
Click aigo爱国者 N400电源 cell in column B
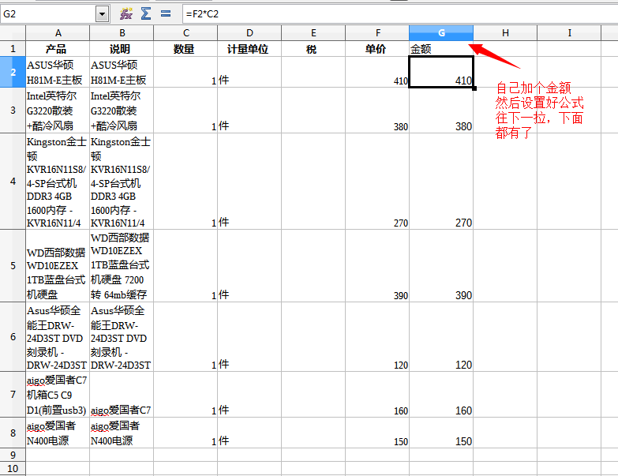click(121, 433)
